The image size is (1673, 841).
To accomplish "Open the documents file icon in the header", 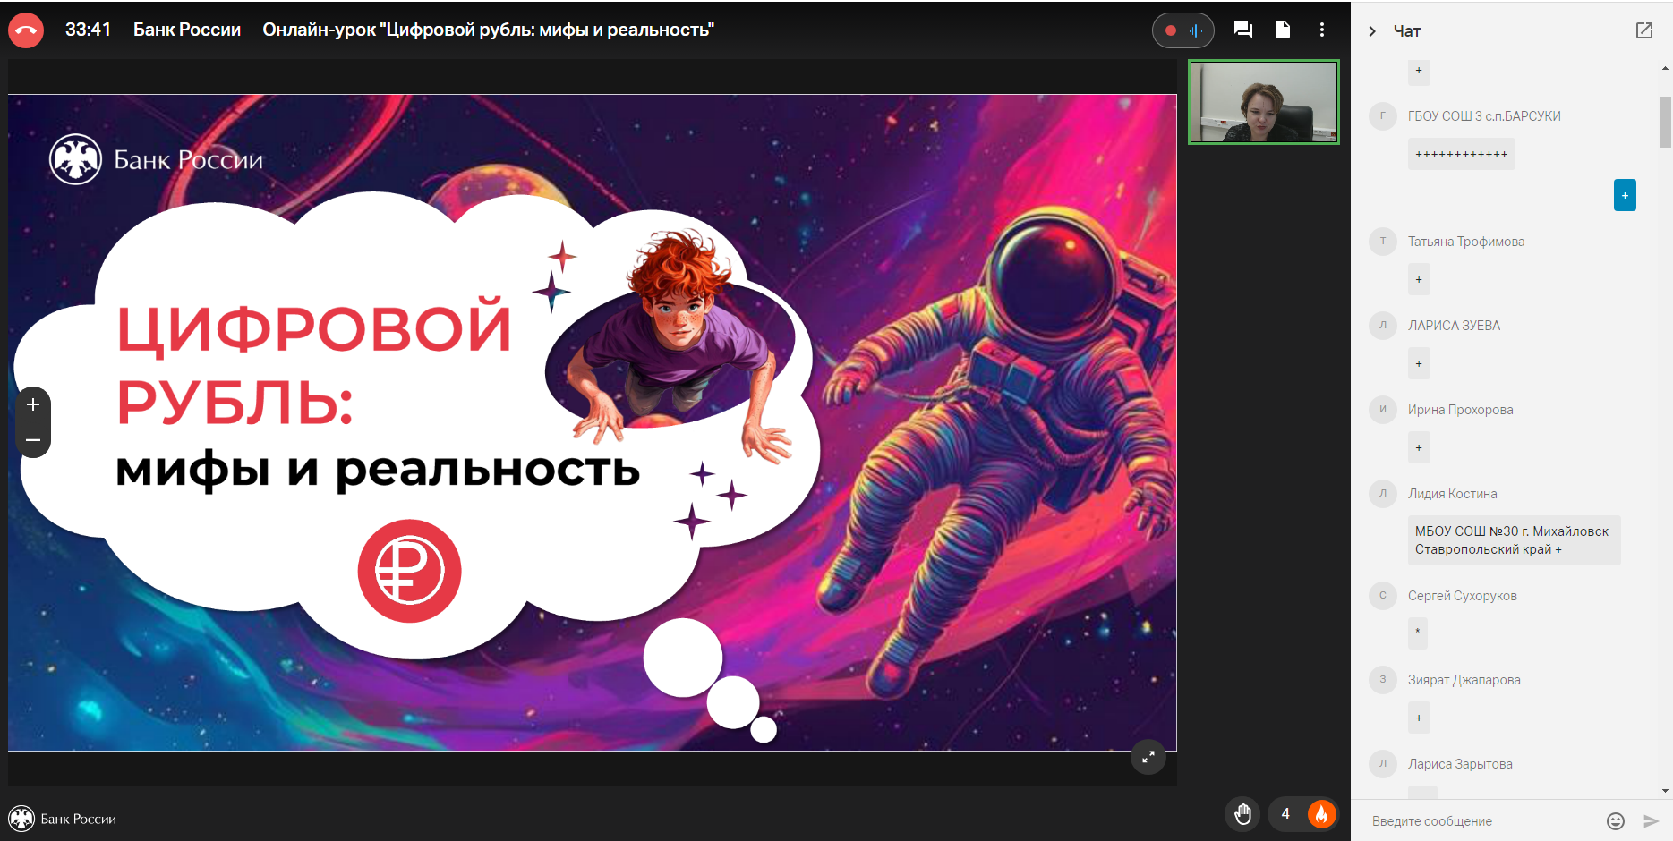I will (x=1283, y=30).
